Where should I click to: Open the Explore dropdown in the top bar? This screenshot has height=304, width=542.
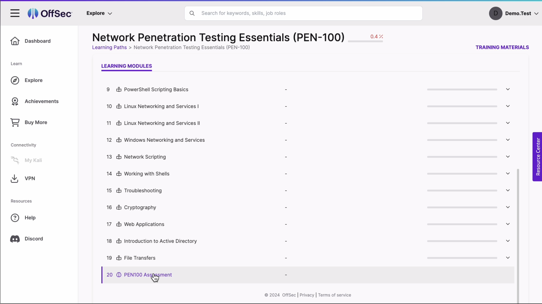point(99,13)
